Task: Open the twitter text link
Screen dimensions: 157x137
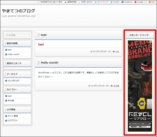Action: [116, 2]
